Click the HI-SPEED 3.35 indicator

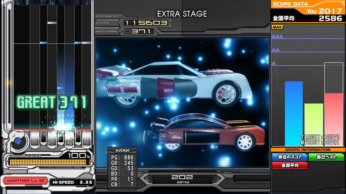point(72,183)
